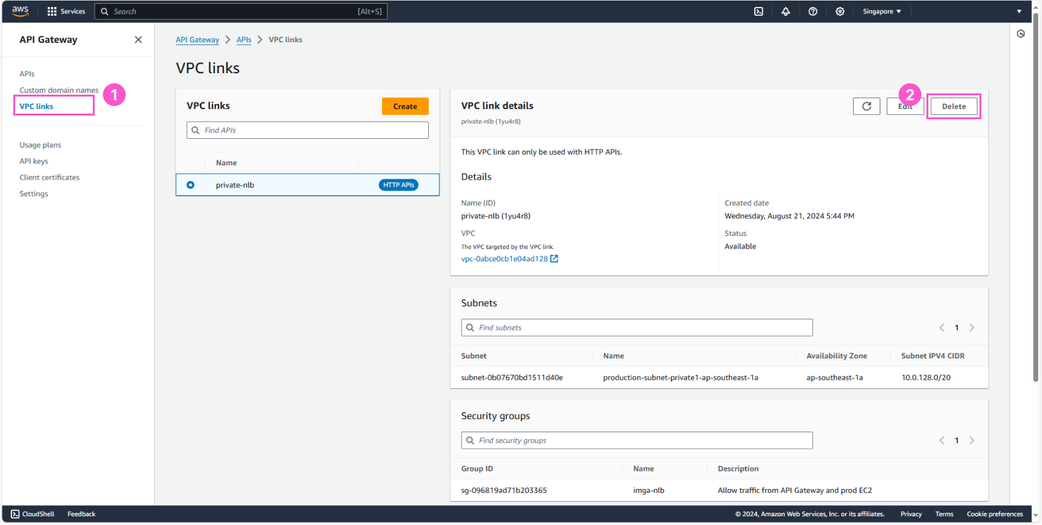Select the private-nlb radio button
The width and height of the screenshot is (1042, 525).
pos(190,185)
